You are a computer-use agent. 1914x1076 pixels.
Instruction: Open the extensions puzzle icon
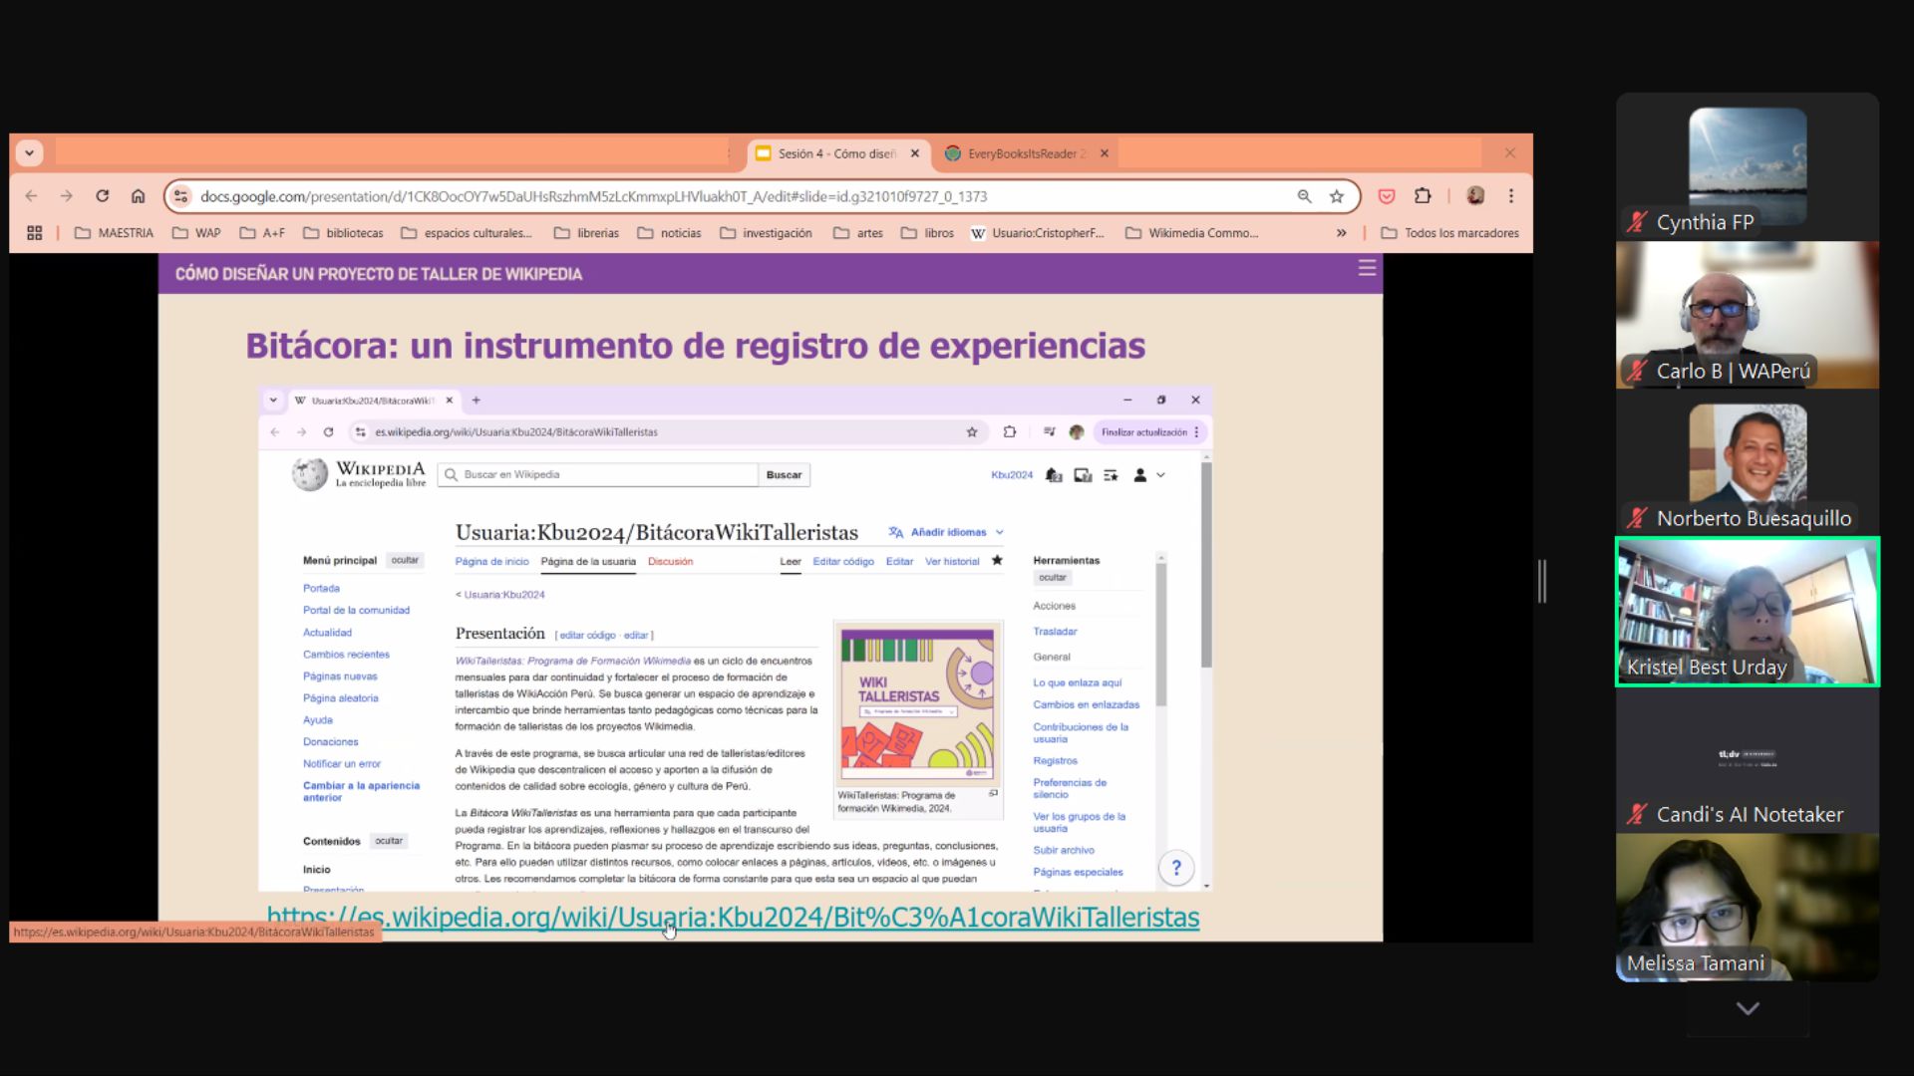coord(1423,196)
